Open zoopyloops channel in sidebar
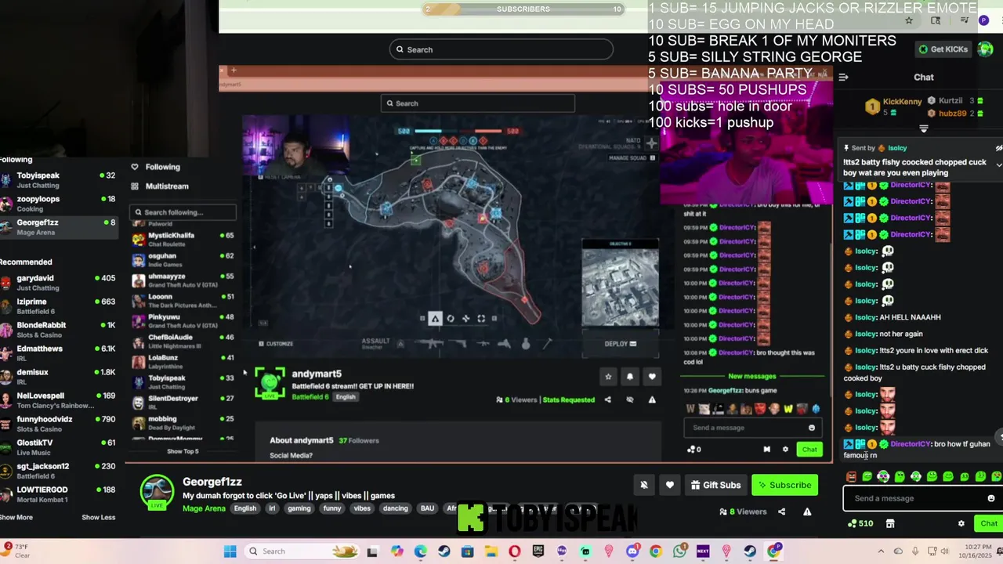 tap(58, 203)
